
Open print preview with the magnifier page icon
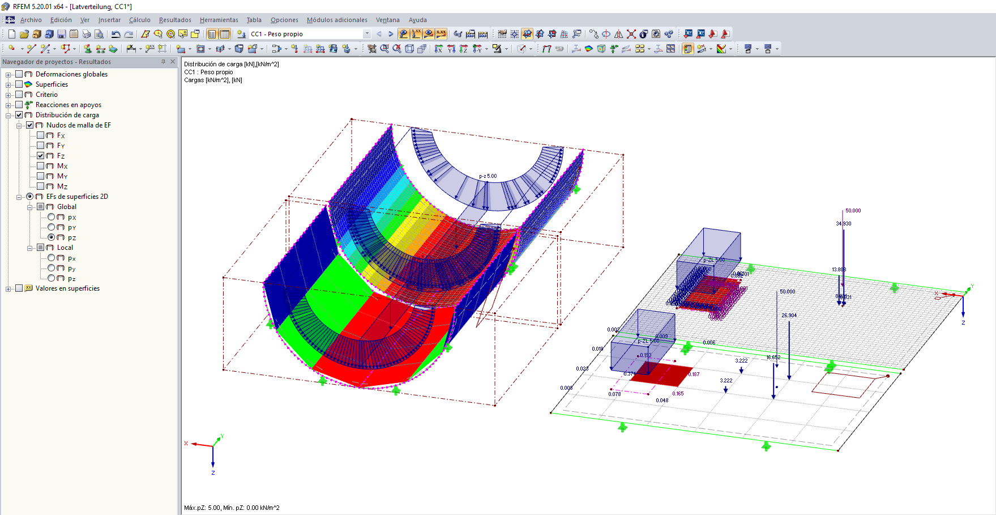point(99,34)
